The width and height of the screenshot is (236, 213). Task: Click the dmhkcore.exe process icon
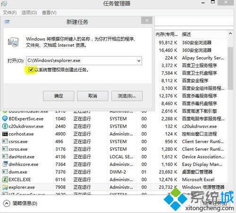5,164
